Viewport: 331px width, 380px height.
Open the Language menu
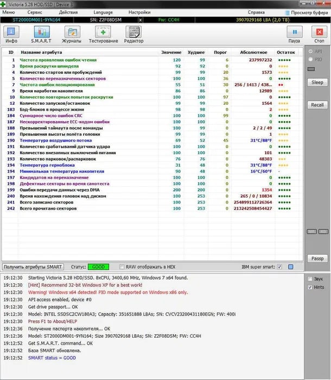(103, 12)
